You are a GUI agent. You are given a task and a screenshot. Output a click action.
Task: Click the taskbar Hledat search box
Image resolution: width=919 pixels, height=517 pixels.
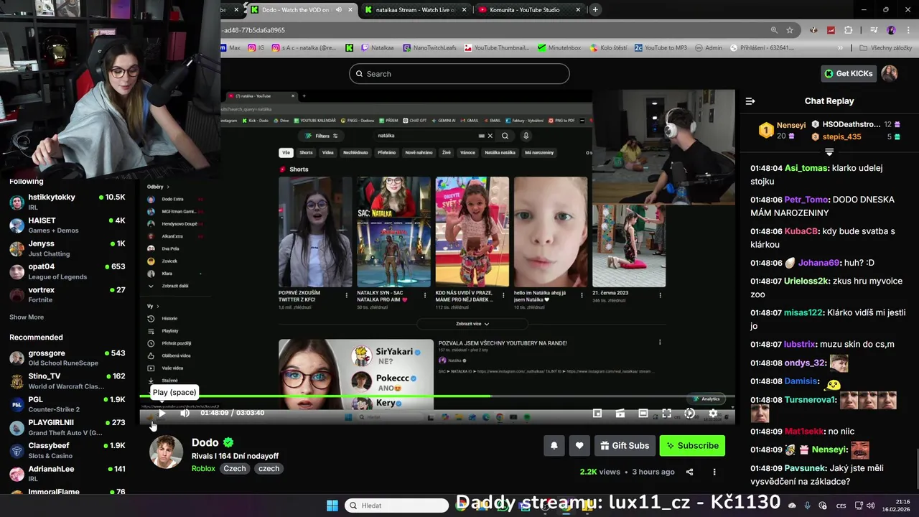pyautogui.click(x=396, y=506)
